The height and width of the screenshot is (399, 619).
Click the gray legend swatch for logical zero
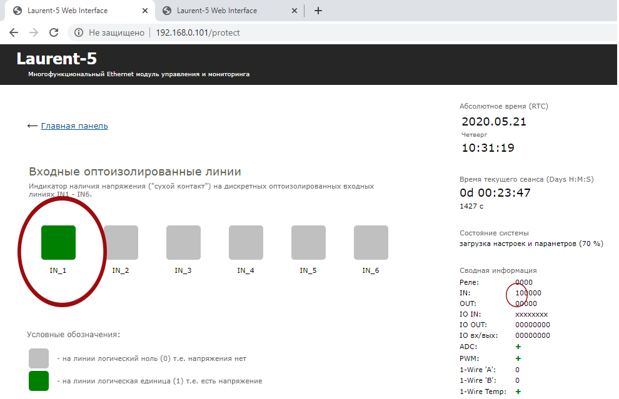point(39,358)
